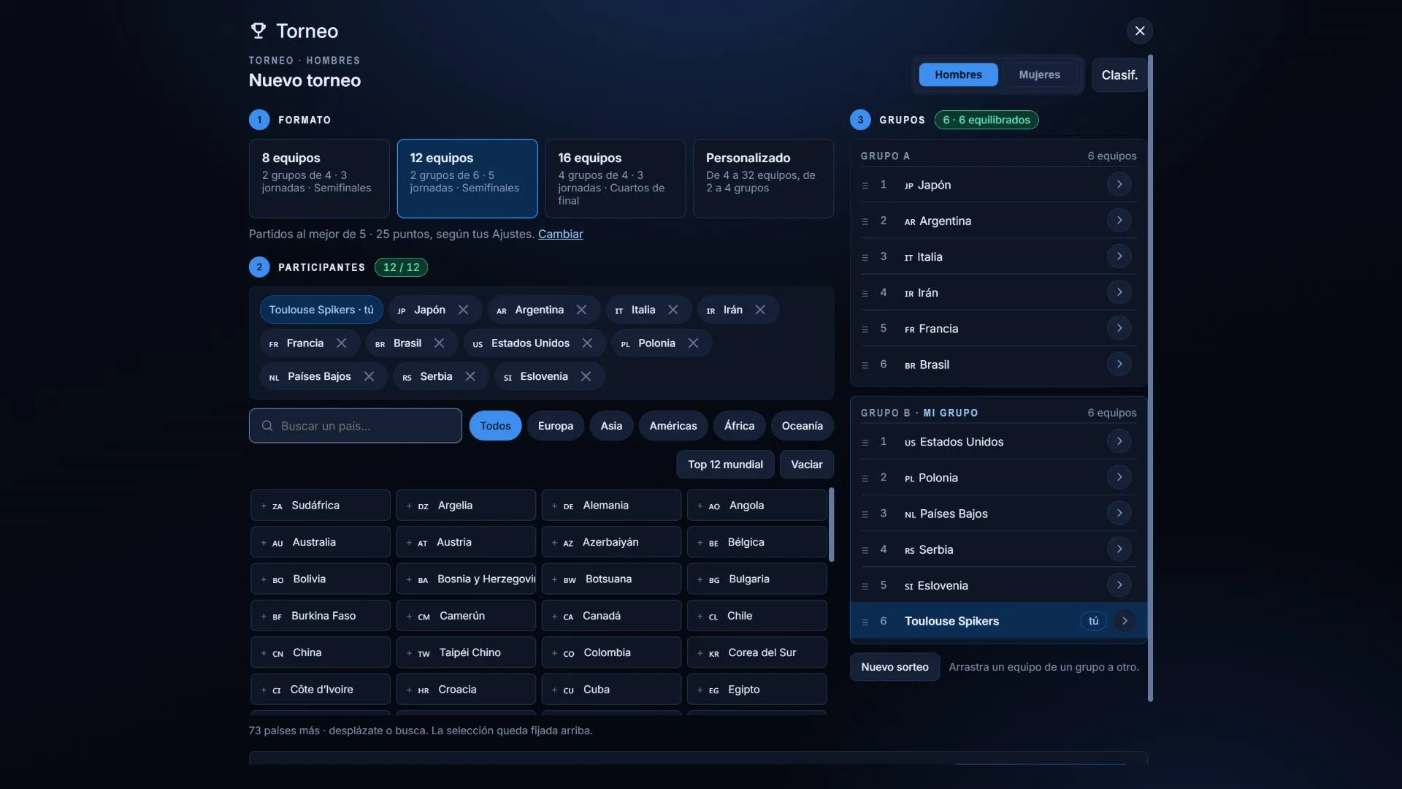This screenshot has width=1402, height=789.
Task: Choose the 16 equipos format card
Action: click(x=616, y=178)
